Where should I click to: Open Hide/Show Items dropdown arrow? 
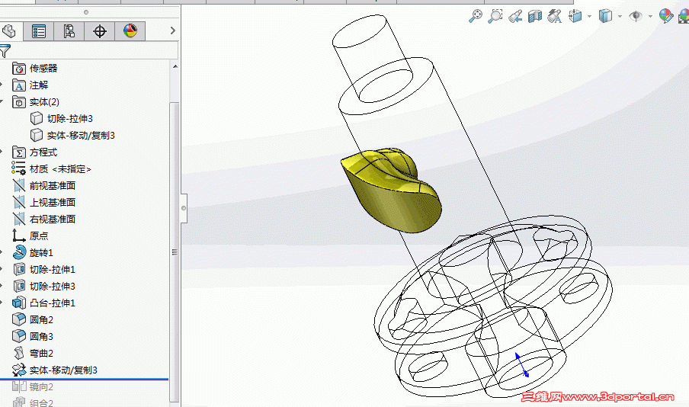650,17
